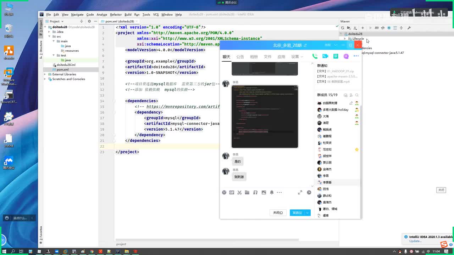Open the 设置 dropdown in group chat
454x255 pixels.
point(297,57)
